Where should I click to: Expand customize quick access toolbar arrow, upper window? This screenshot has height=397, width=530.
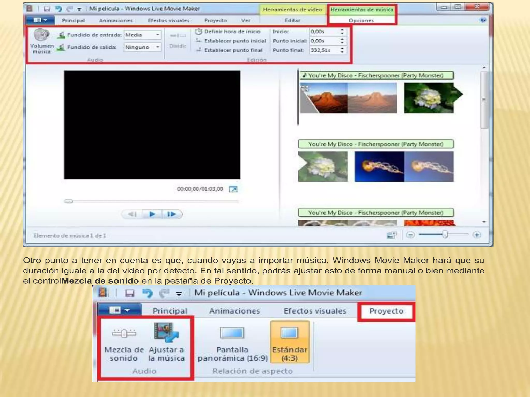click(x=79, y=10)
